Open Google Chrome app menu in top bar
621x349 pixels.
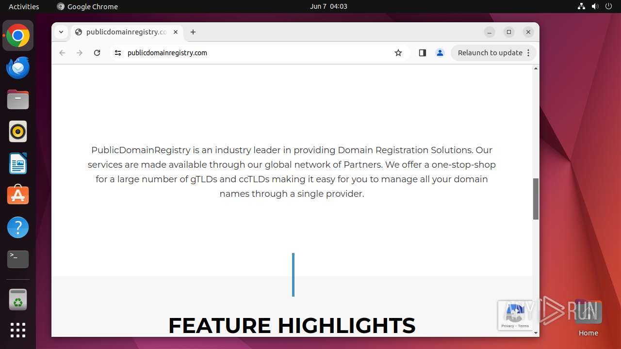87,6
